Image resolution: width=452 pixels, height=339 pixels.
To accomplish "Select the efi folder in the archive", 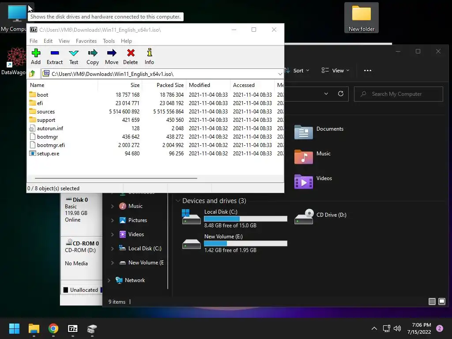I will [40, 103].
